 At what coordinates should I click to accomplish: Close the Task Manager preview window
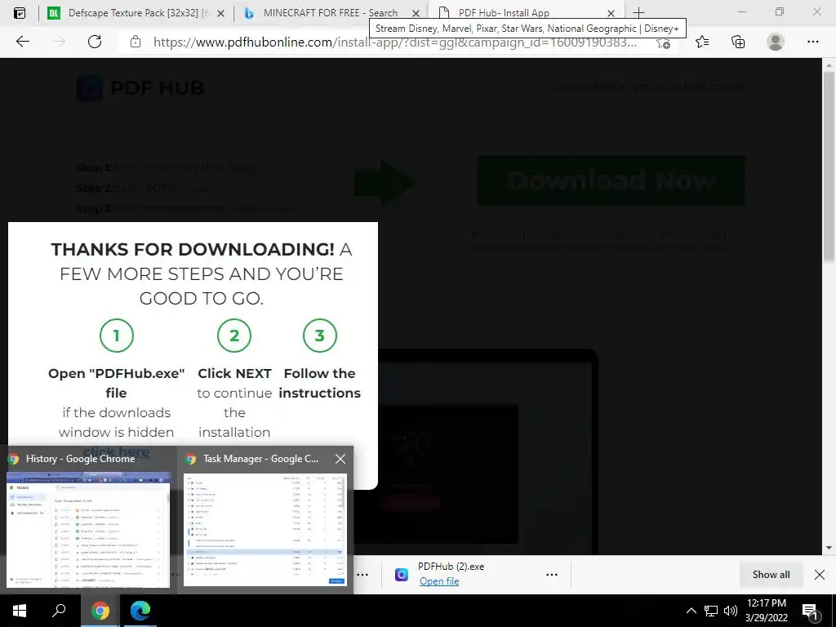[x=340, y=459]
